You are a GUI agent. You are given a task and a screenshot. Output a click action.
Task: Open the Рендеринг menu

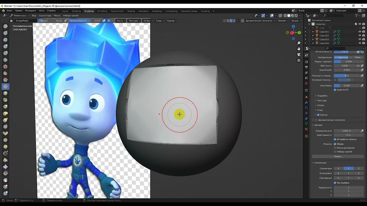pyautogui.click(x=30, y=11)
